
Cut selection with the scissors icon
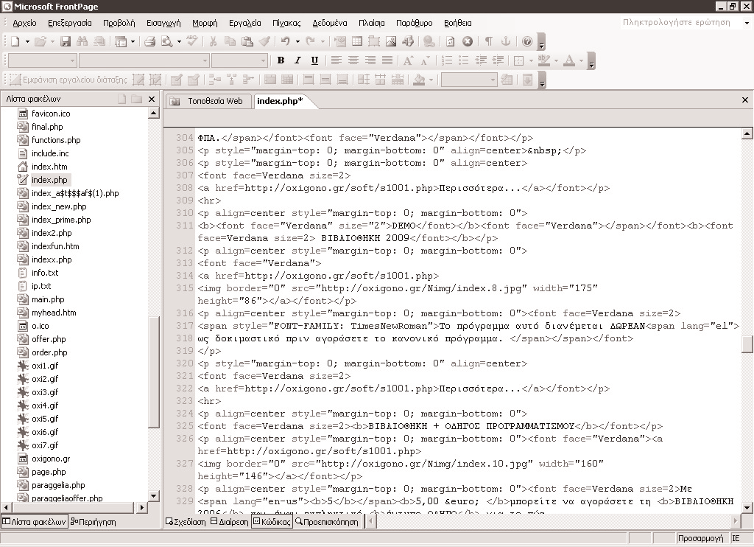click(x=213, y=42)
